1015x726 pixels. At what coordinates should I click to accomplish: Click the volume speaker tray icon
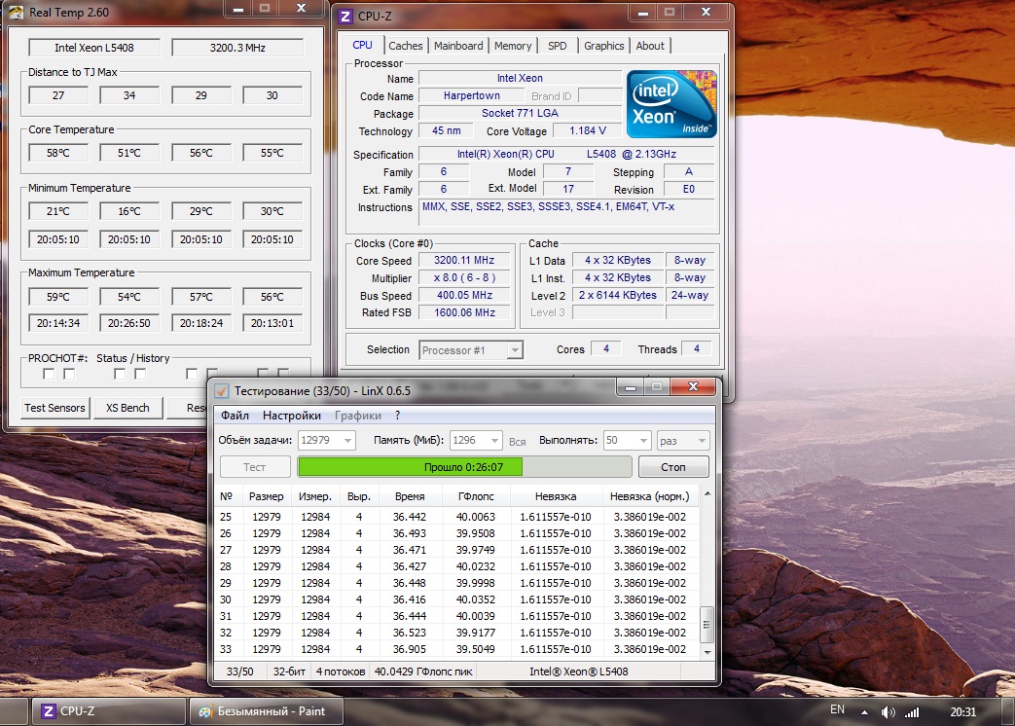tap(888, 712)
